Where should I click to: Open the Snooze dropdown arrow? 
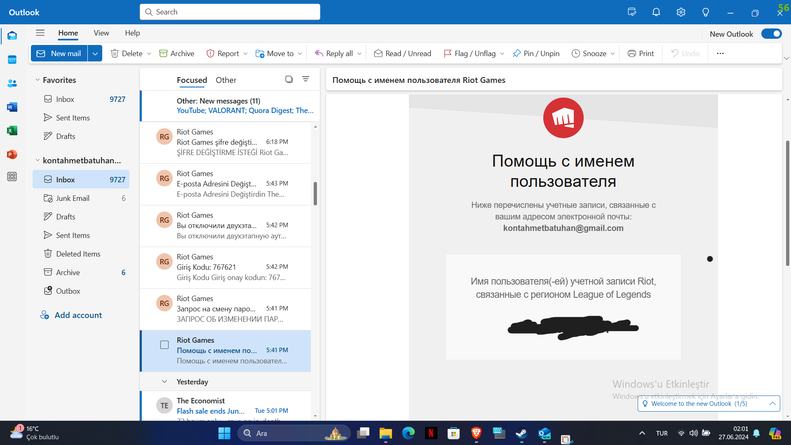pos(613,54)
